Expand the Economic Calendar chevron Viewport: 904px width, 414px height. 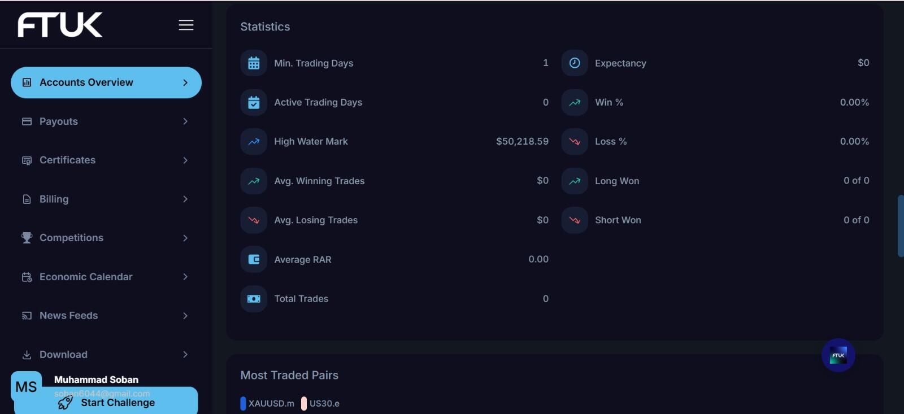point(185,277)
